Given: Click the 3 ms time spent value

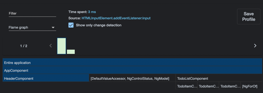Looking at the screenshot, I should (x=92, y=12).
